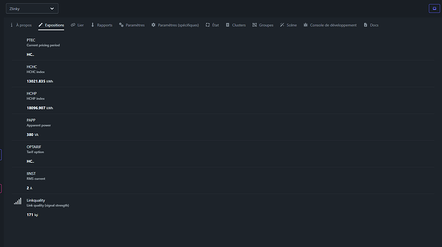Screen dimensions: 442x247
Task: Click the bug icon beside Console de développement
Action: click(x=306, y=25)
